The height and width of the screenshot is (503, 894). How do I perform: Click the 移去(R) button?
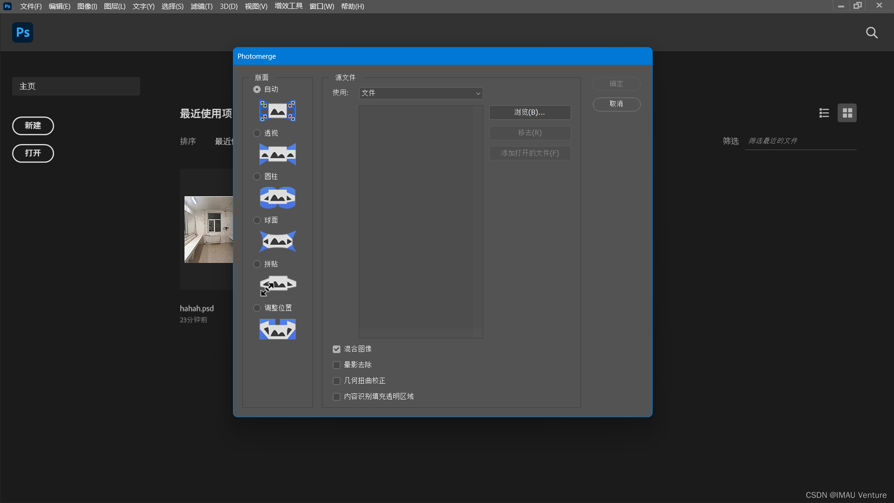[530, 133]
